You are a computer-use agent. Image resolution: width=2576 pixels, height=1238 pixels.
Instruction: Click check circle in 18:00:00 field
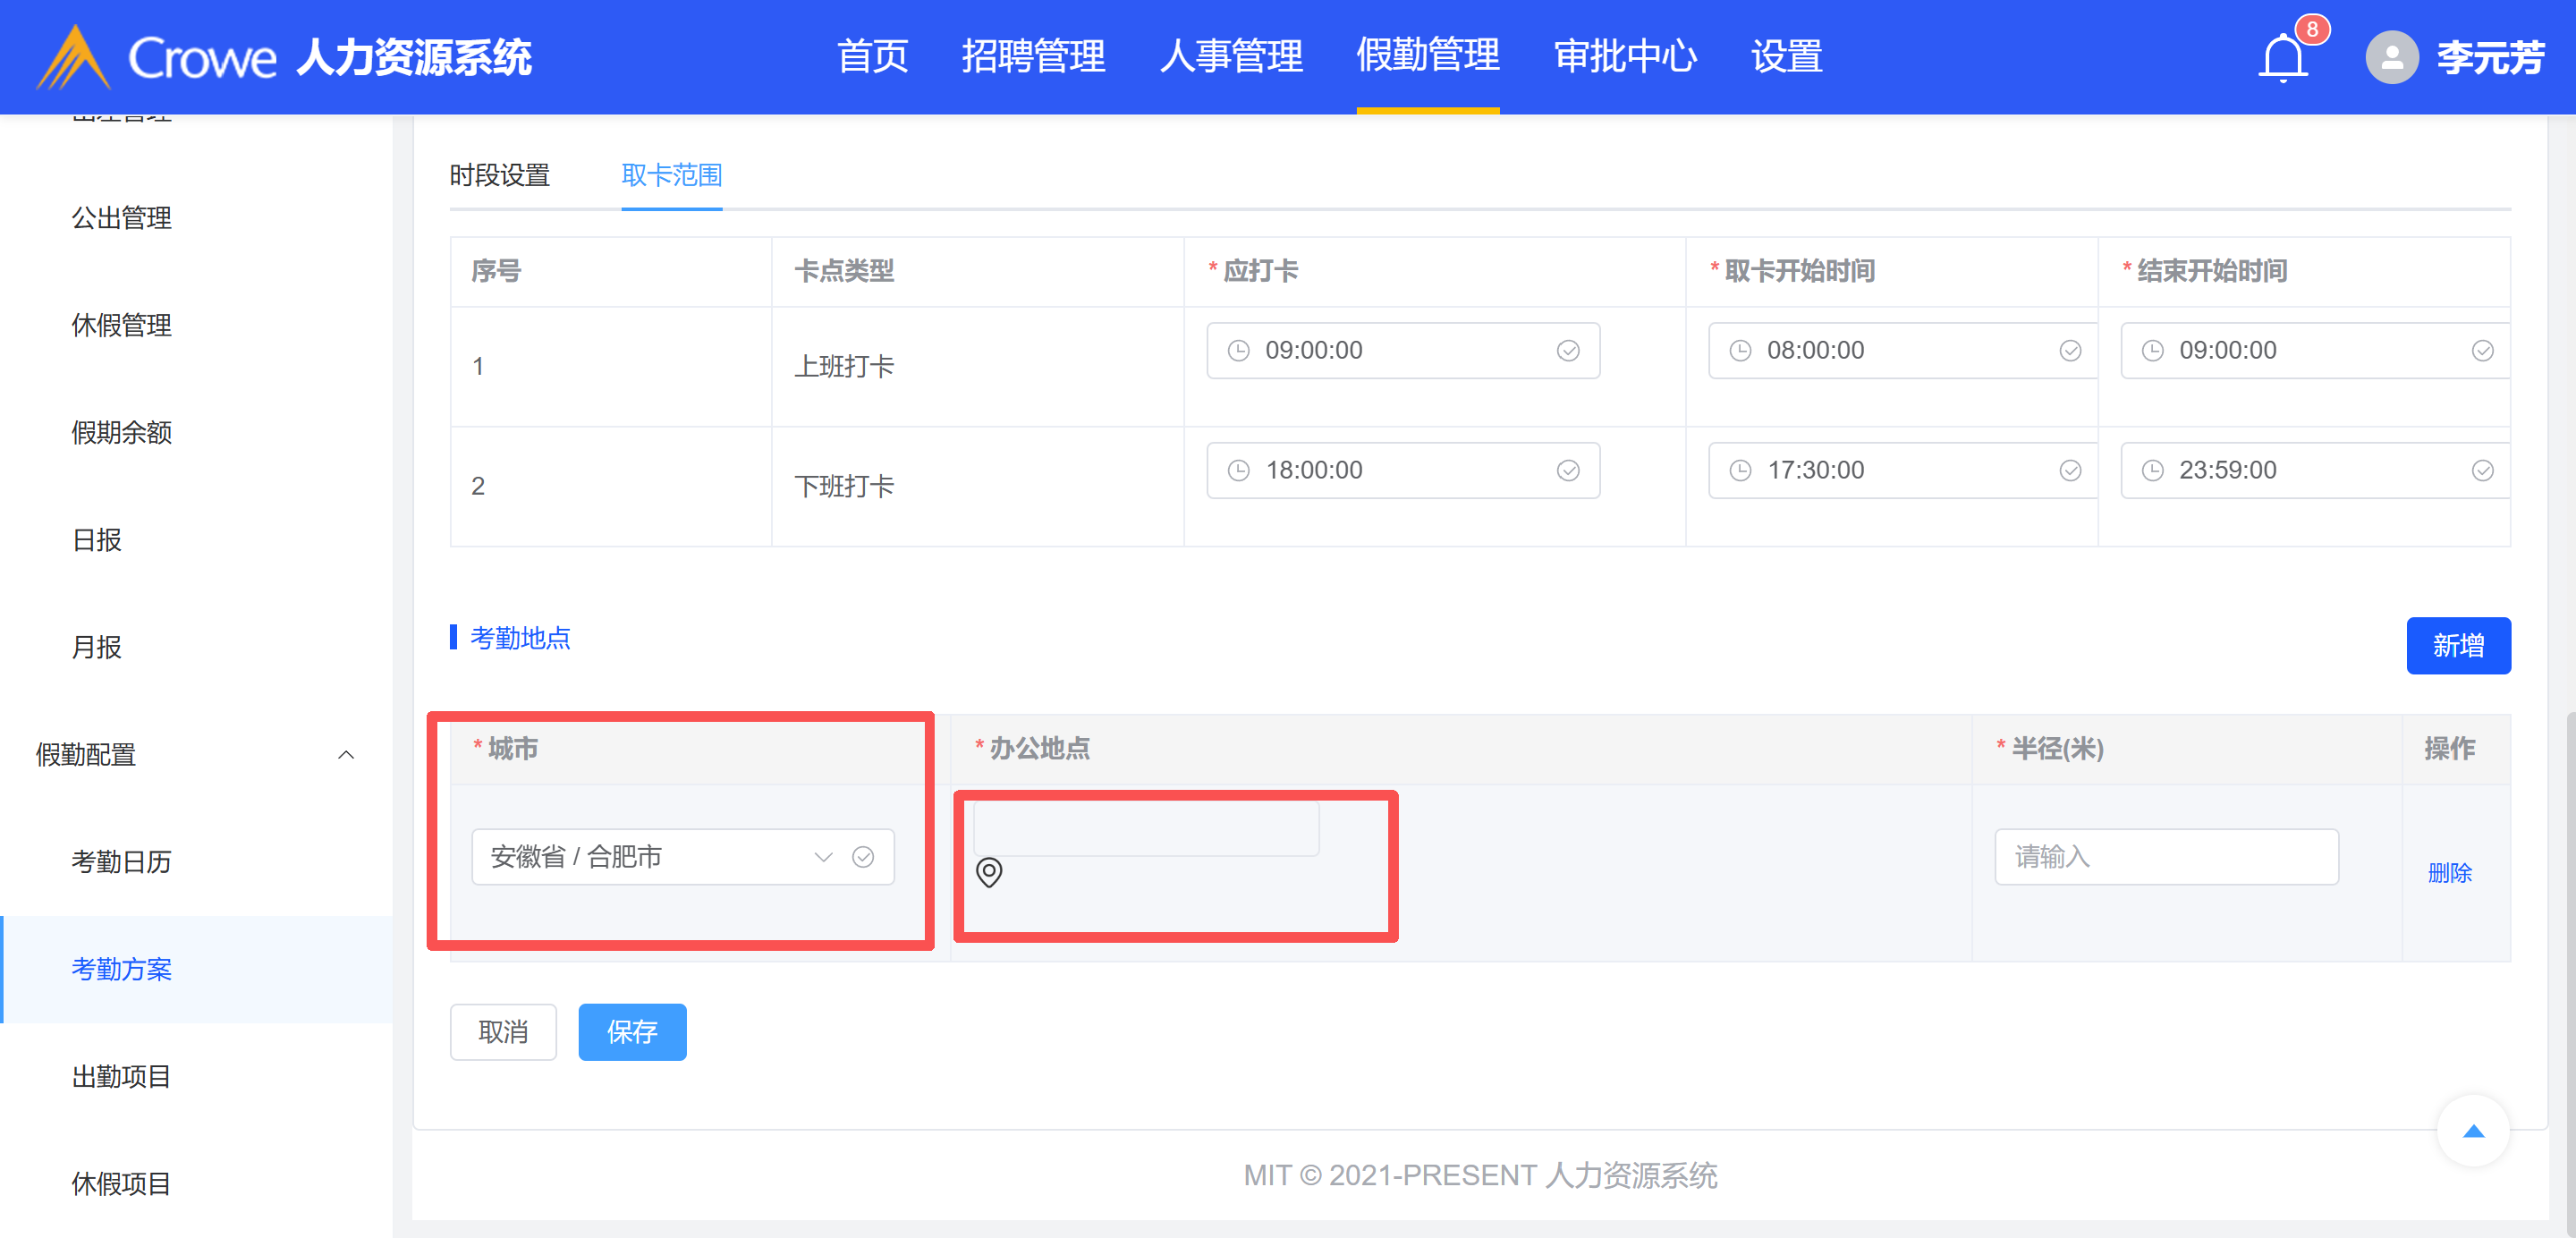coord(1567,470)
